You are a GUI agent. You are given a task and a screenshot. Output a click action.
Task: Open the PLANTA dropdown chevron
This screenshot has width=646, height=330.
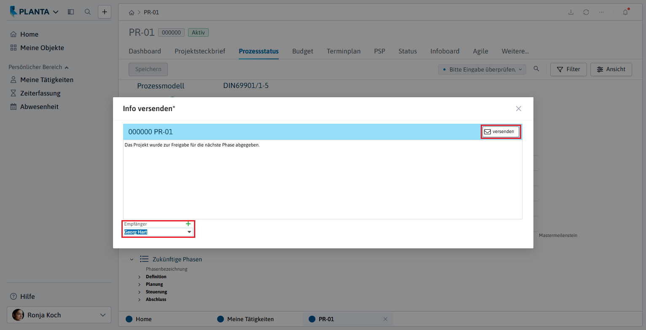(x=56, y=12)
